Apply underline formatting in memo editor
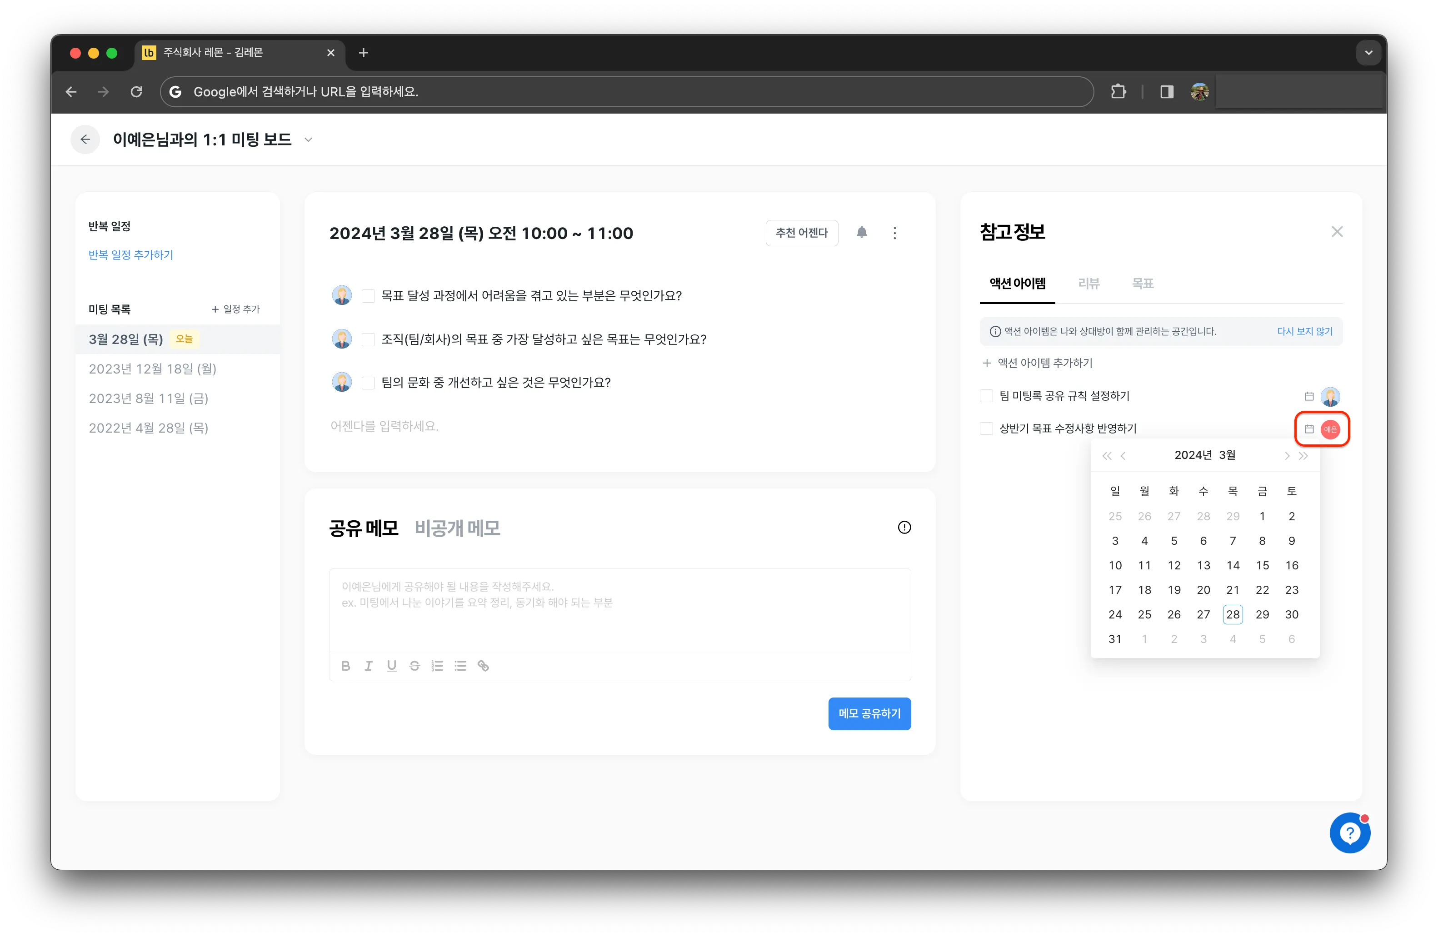Viewport: 1438px width, 937px height. pyautogui.click(x=391, y=666)
